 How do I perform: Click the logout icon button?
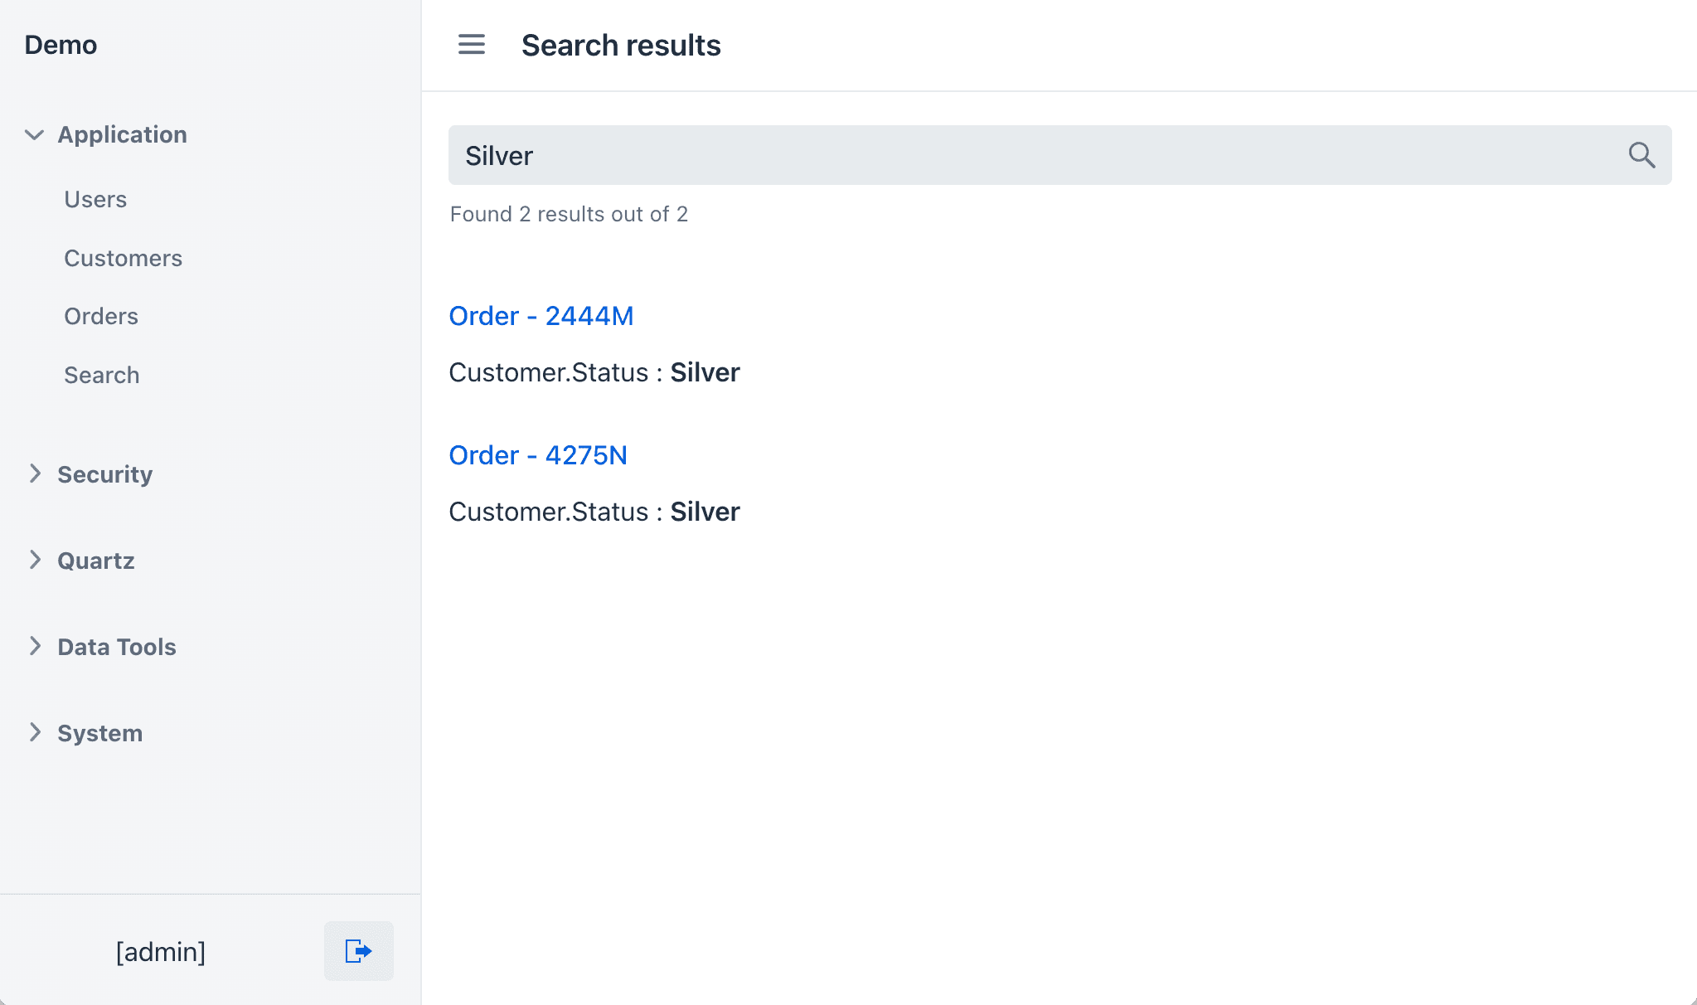pyautogui.click(x=358, y=951)
